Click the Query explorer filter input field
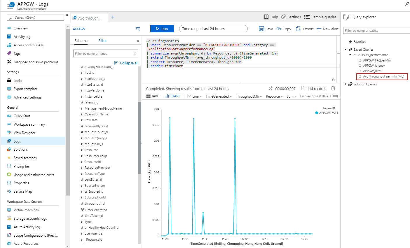The image size is (410, 248). tap(376, 31)
